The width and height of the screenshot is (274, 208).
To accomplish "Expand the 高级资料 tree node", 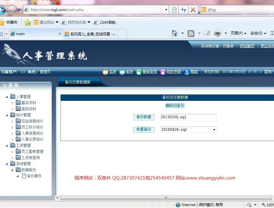I will click(x=12, y=109).
